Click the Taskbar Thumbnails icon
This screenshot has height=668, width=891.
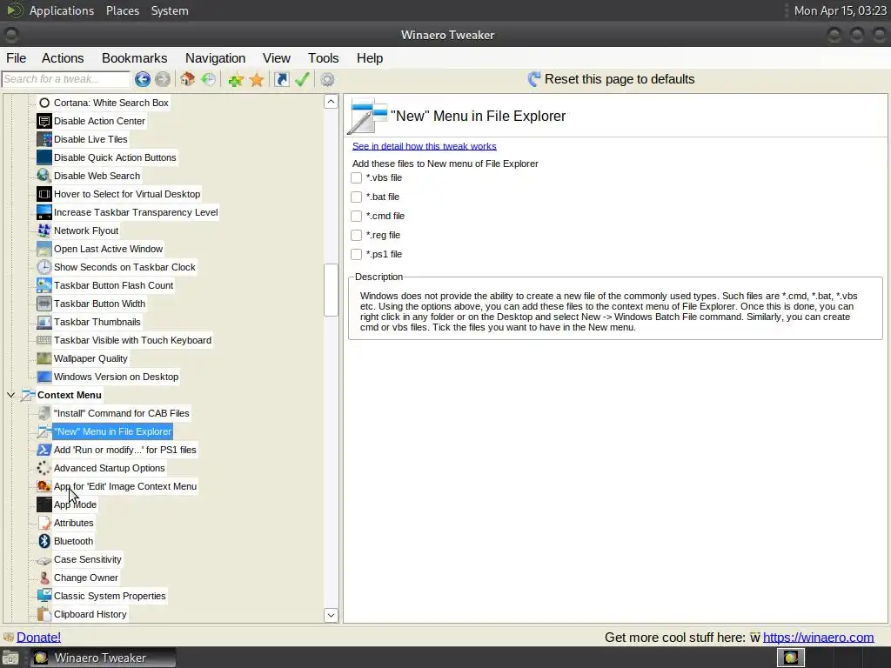click(44, 322)
